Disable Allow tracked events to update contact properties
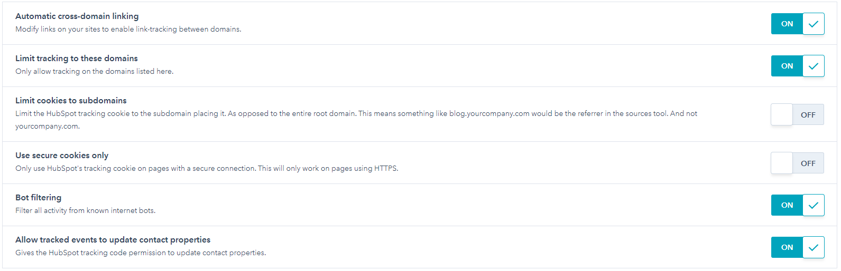This screenshot has height=271, width=841. [x=798, y=247]
